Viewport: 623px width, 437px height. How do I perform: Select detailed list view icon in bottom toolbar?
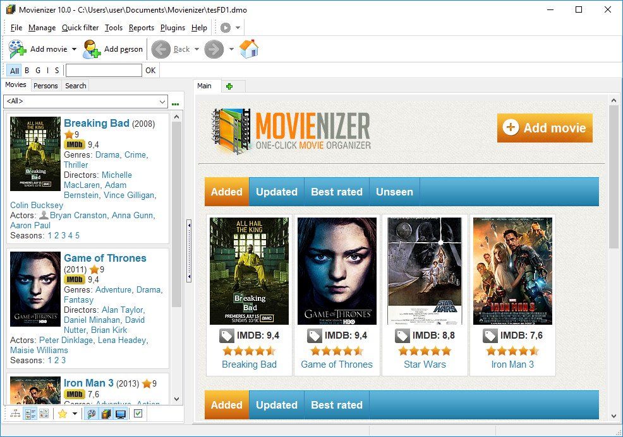click(30, 414)
